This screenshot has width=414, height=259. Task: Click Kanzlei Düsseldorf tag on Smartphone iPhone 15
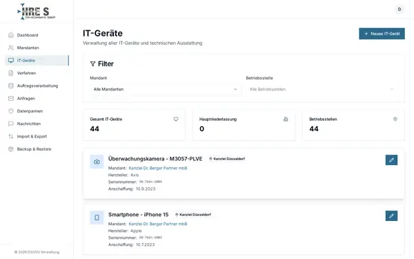193,215
